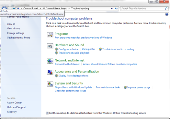Viewport: 170px width, 119px height.
Task: Click the System and Security shield icon
Action: coord(50,84)
